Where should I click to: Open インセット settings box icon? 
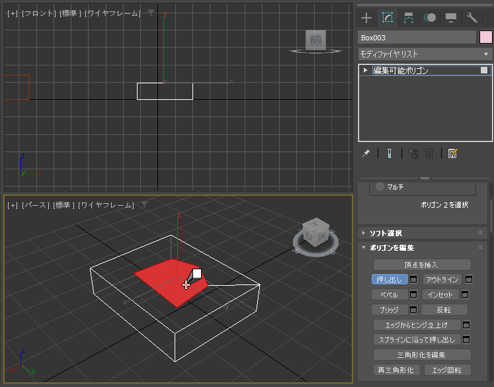click(x=465, y=294)
